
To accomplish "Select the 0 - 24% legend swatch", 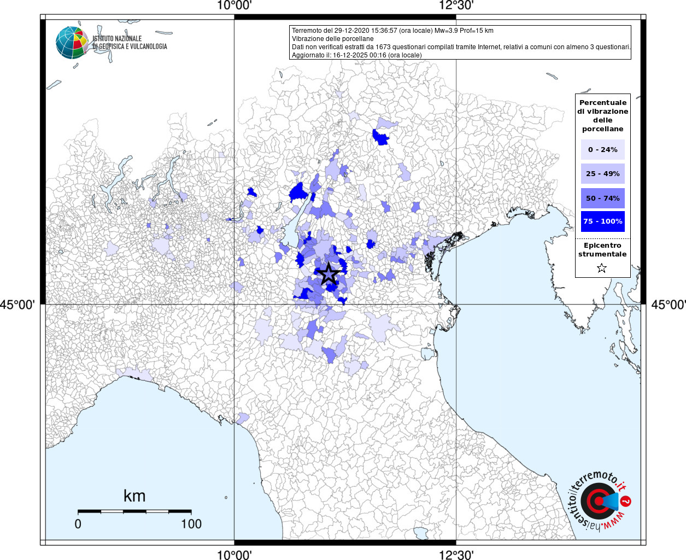I will [602, 149].
